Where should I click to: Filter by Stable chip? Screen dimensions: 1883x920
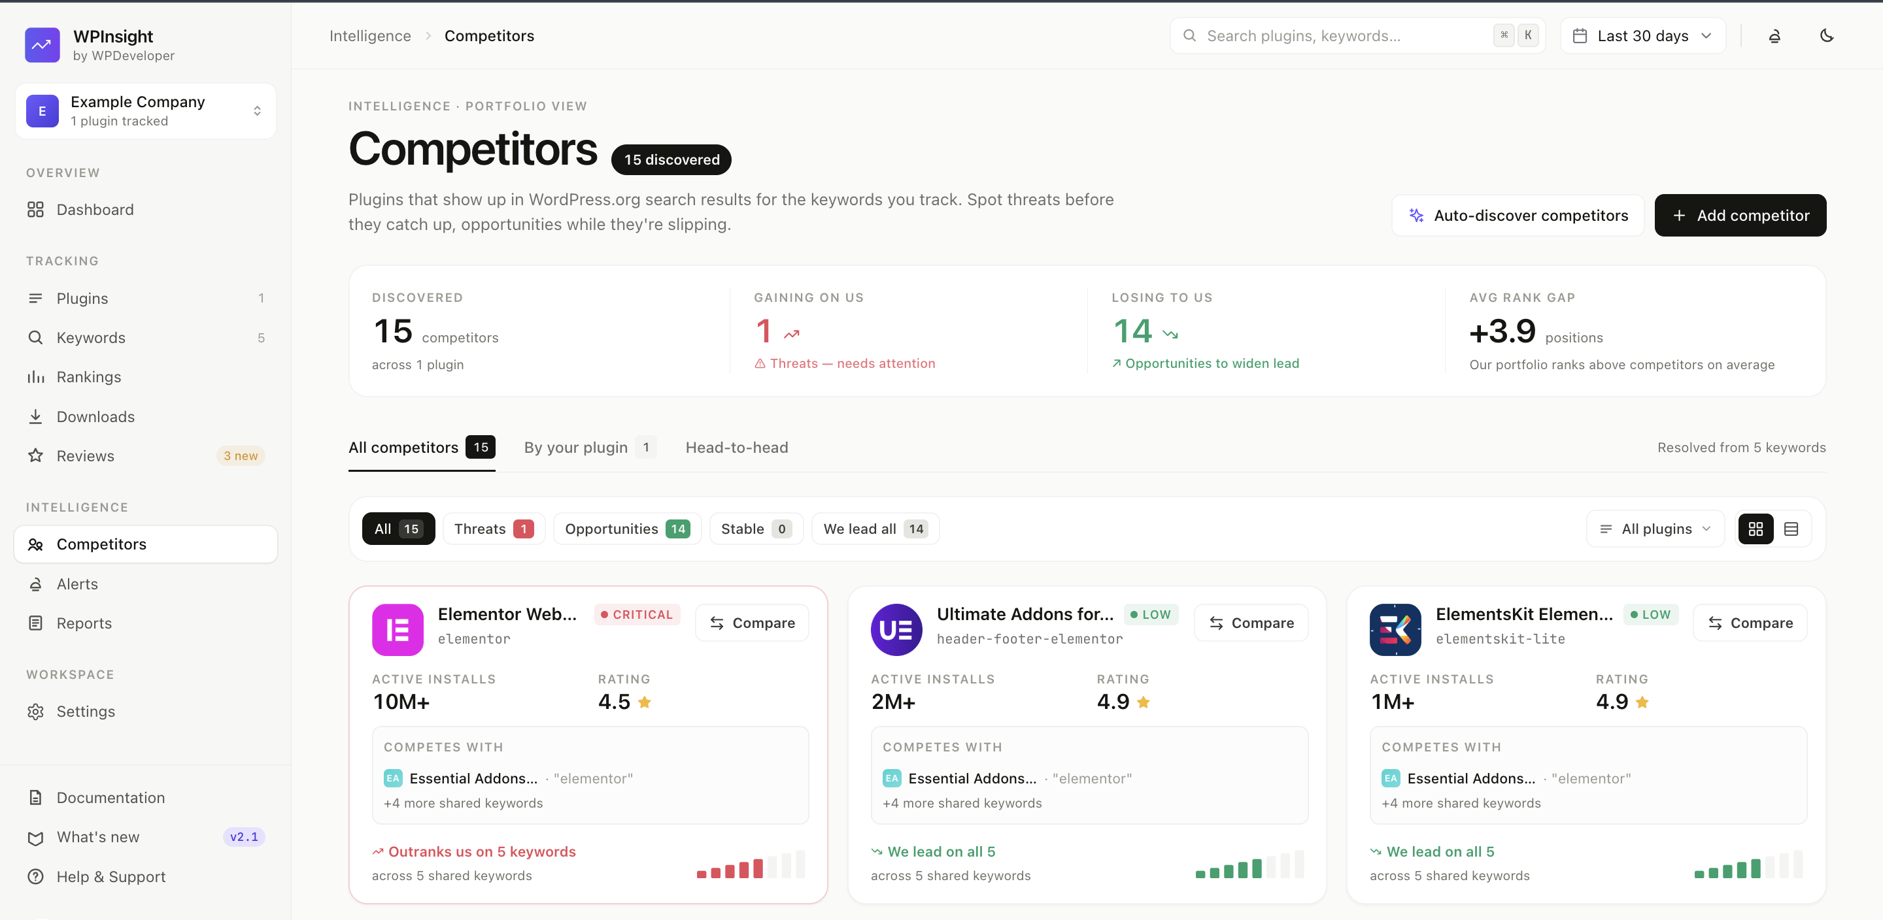pos(756,529)
